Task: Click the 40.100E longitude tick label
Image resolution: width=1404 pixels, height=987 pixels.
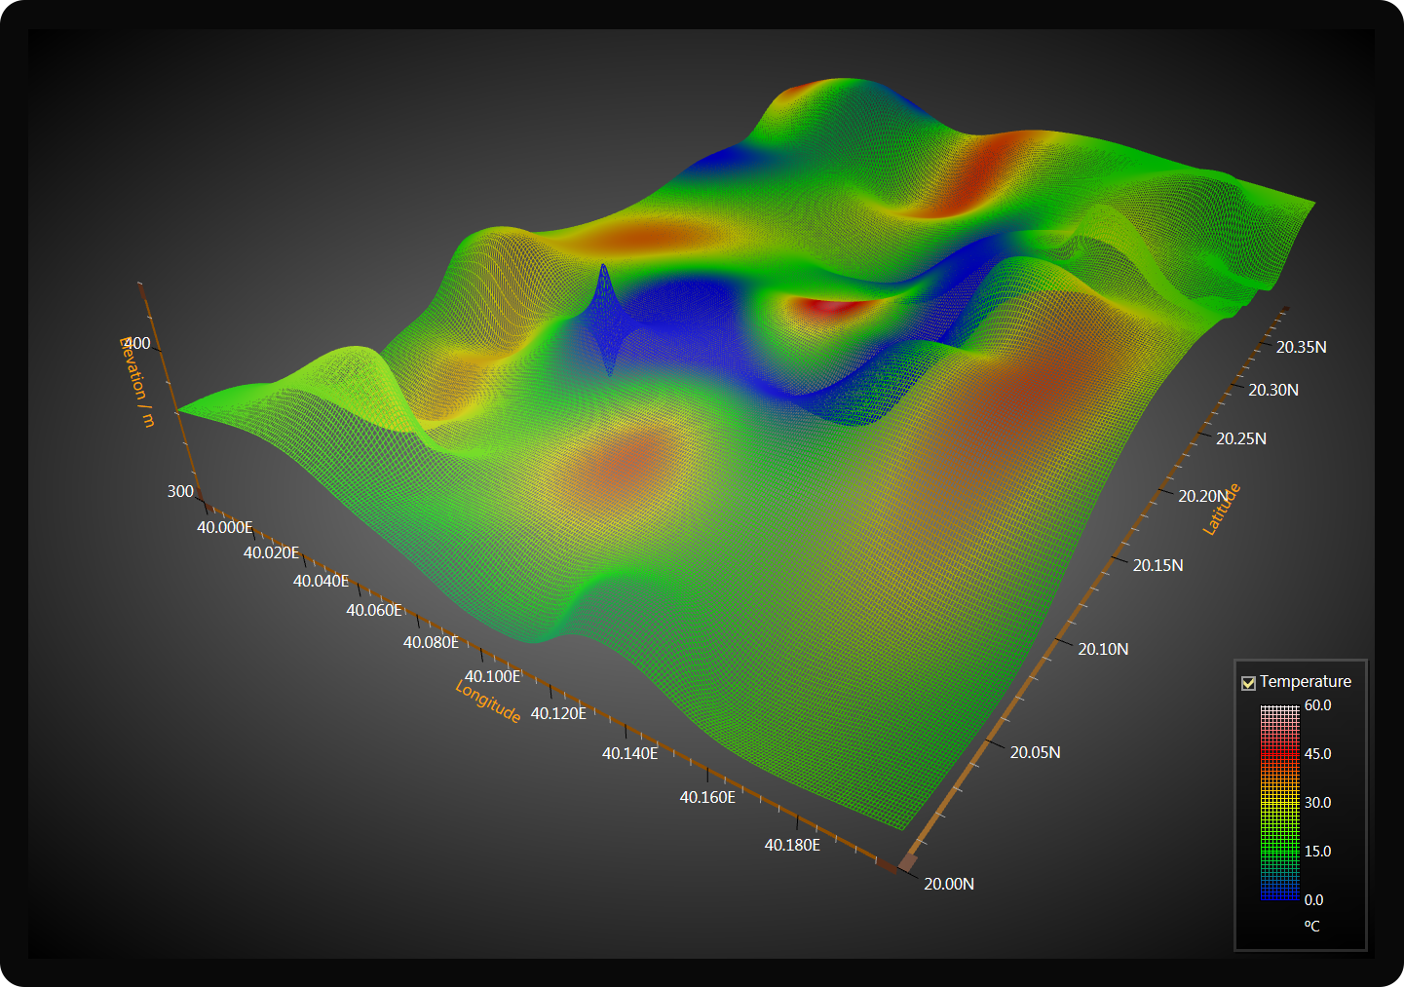Action: click(x=492, y=676)
